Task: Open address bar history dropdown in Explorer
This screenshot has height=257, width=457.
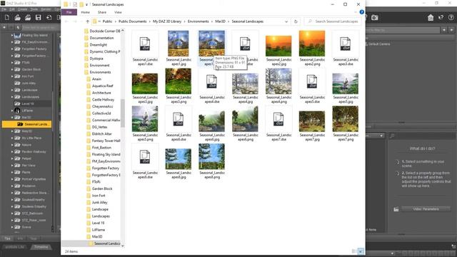Action: (x=286, y=21)
